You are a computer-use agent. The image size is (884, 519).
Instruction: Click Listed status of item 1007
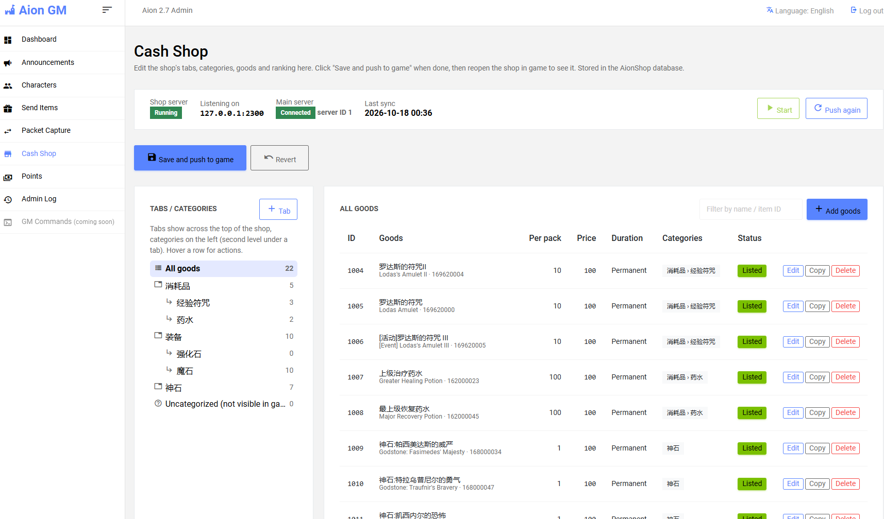tap(752, 377)
